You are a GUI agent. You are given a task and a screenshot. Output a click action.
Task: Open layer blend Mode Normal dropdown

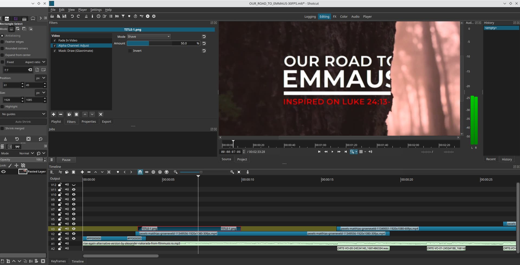(26, 153)
